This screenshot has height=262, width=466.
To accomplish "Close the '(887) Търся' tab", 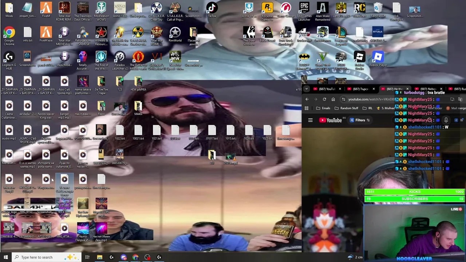I will tap(374, 89).
